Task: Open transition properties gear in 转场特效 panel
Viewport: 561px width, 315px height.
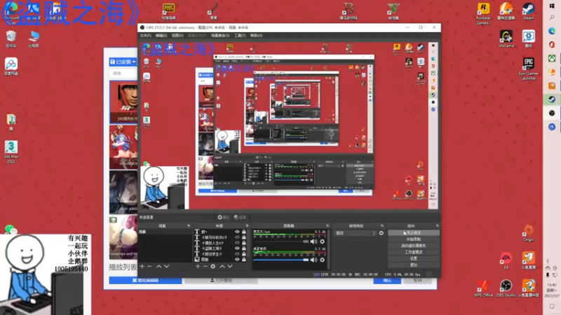Action: tap(381, 233)
